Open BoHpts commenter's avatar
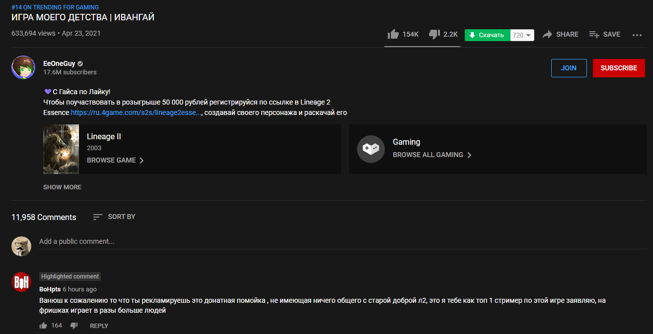Image resolution: width=653 pixels, height=334 pixels. click(x=21, y=282)
